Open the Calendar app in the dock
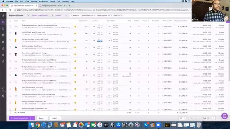Image resolution: width=230 pixels, height=129 pixels. (63, 125)
